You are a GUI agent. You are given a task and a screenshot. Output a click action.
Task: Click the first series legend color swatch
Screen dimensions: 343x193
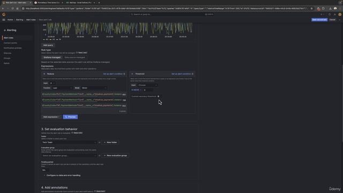44,40
